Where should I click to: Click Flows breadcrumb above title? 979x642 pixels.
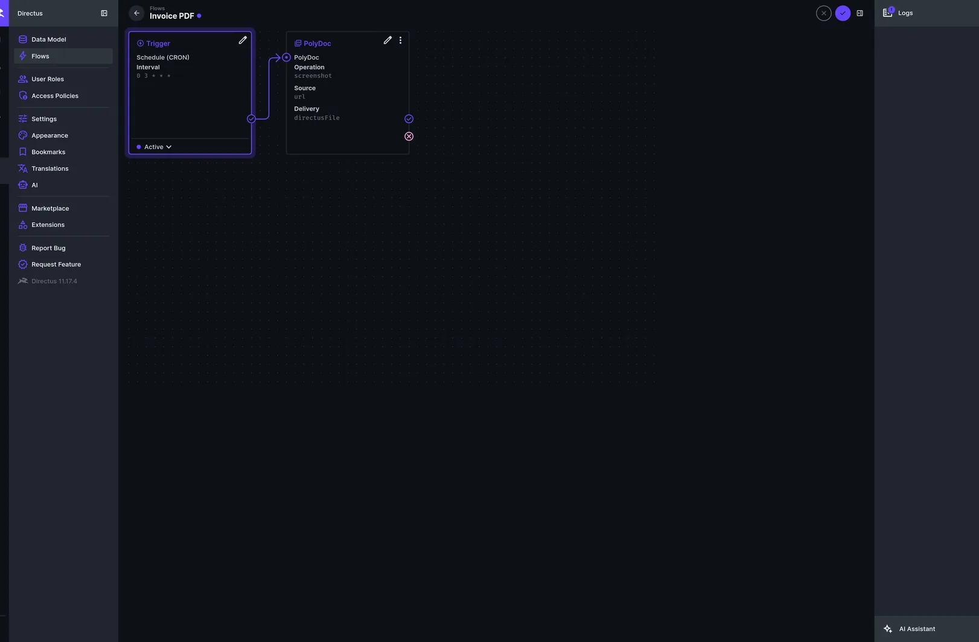(157, 8)
